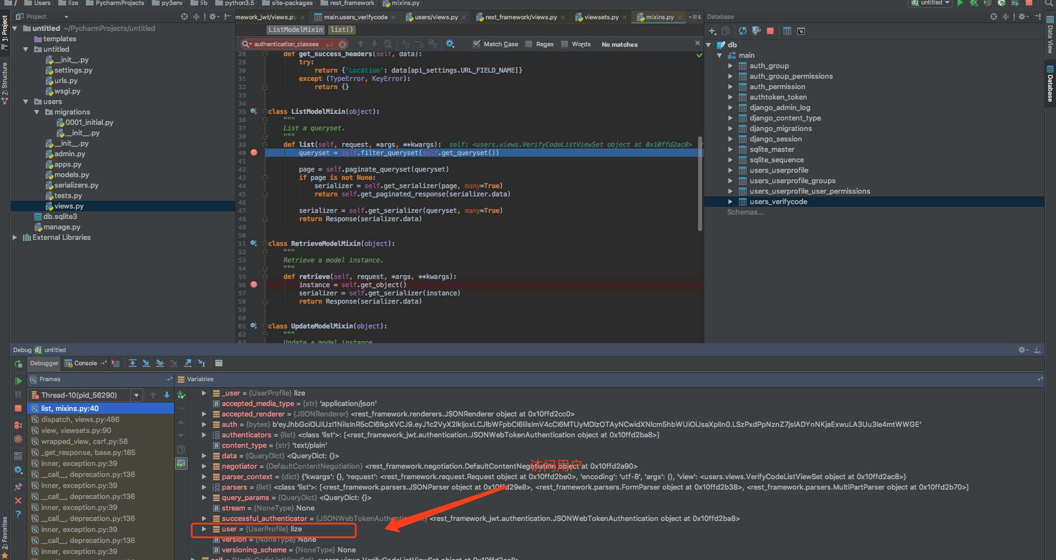Stop the debug session with the red square
Screen dimensions: 1056x560
click(x=18, y=408)
